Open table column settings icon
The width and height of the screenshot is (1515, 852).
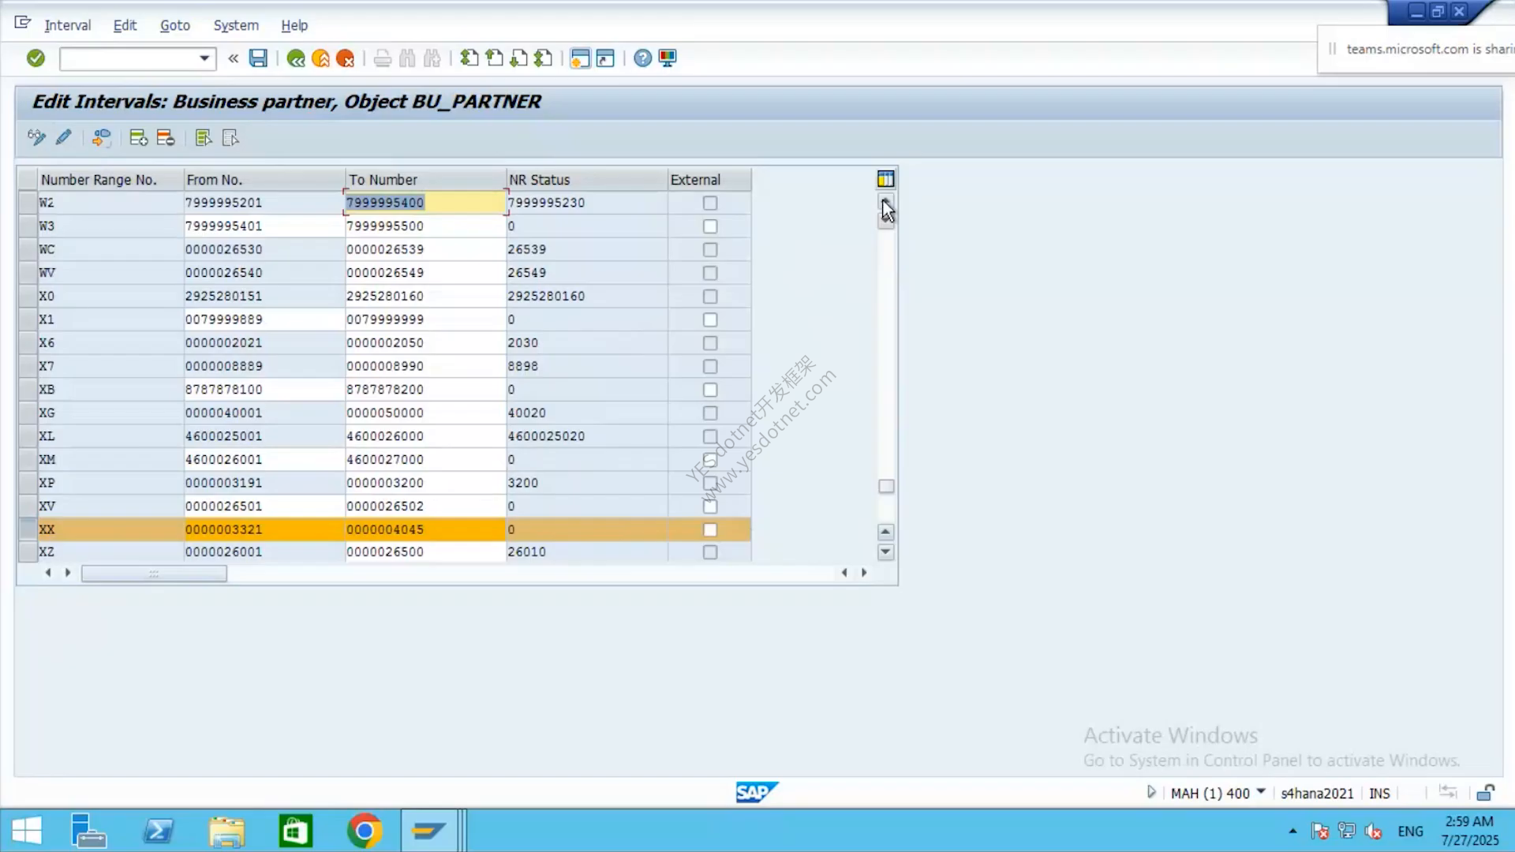[x=885, y=179]
